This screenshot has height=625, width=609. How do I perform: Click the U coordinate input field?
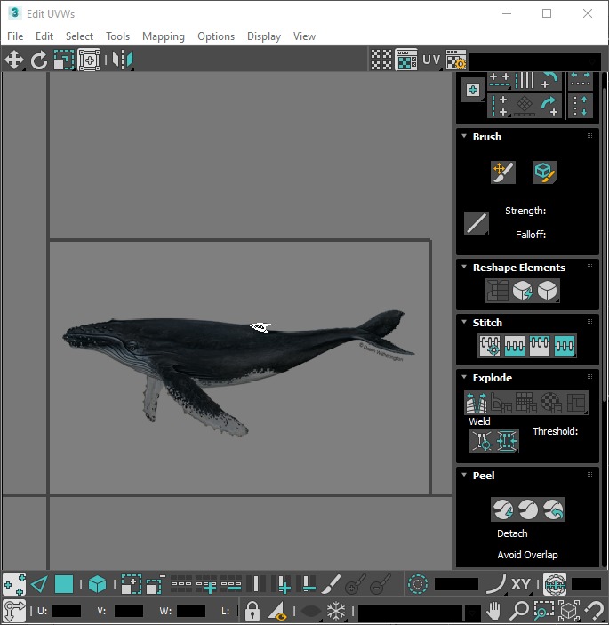tap(67, 611)
